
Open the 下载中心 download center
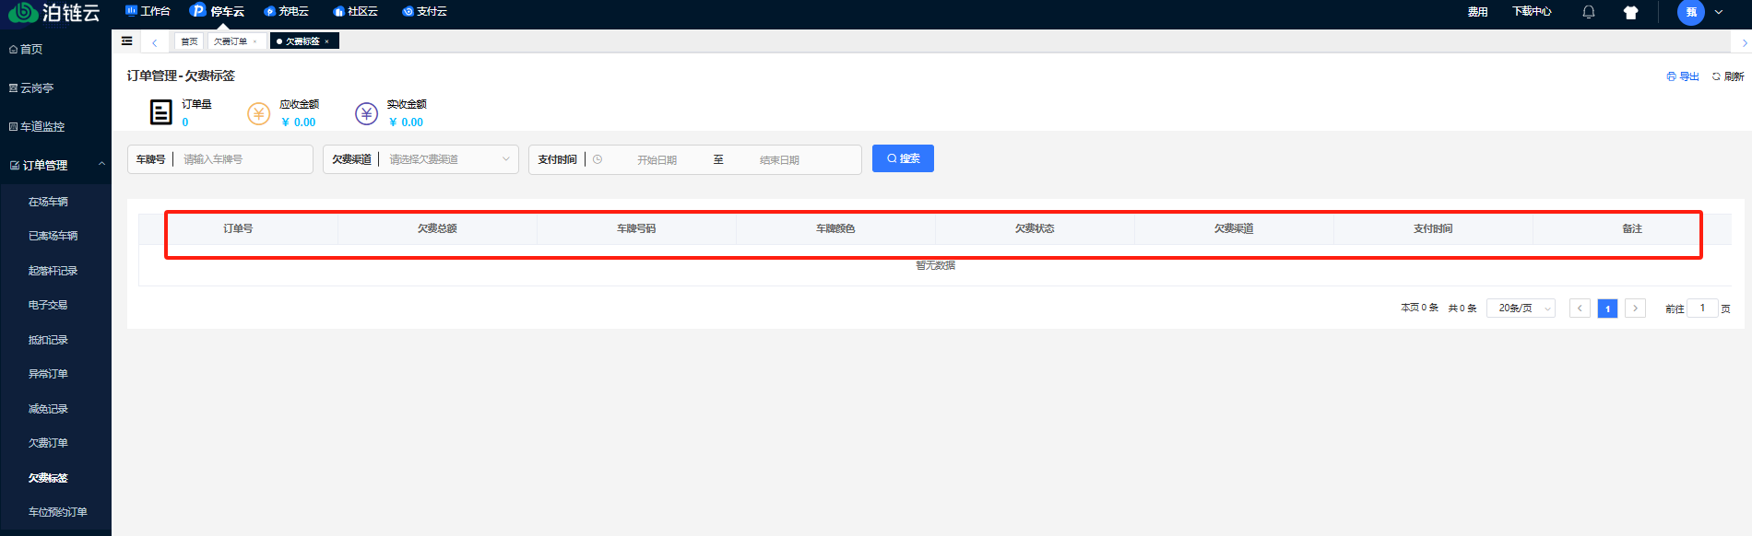coord(1532,12)
